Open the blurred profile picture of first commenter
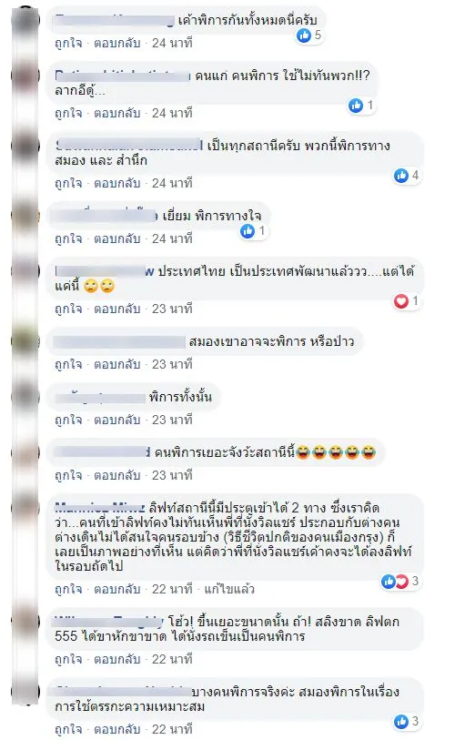 point(25,21)
